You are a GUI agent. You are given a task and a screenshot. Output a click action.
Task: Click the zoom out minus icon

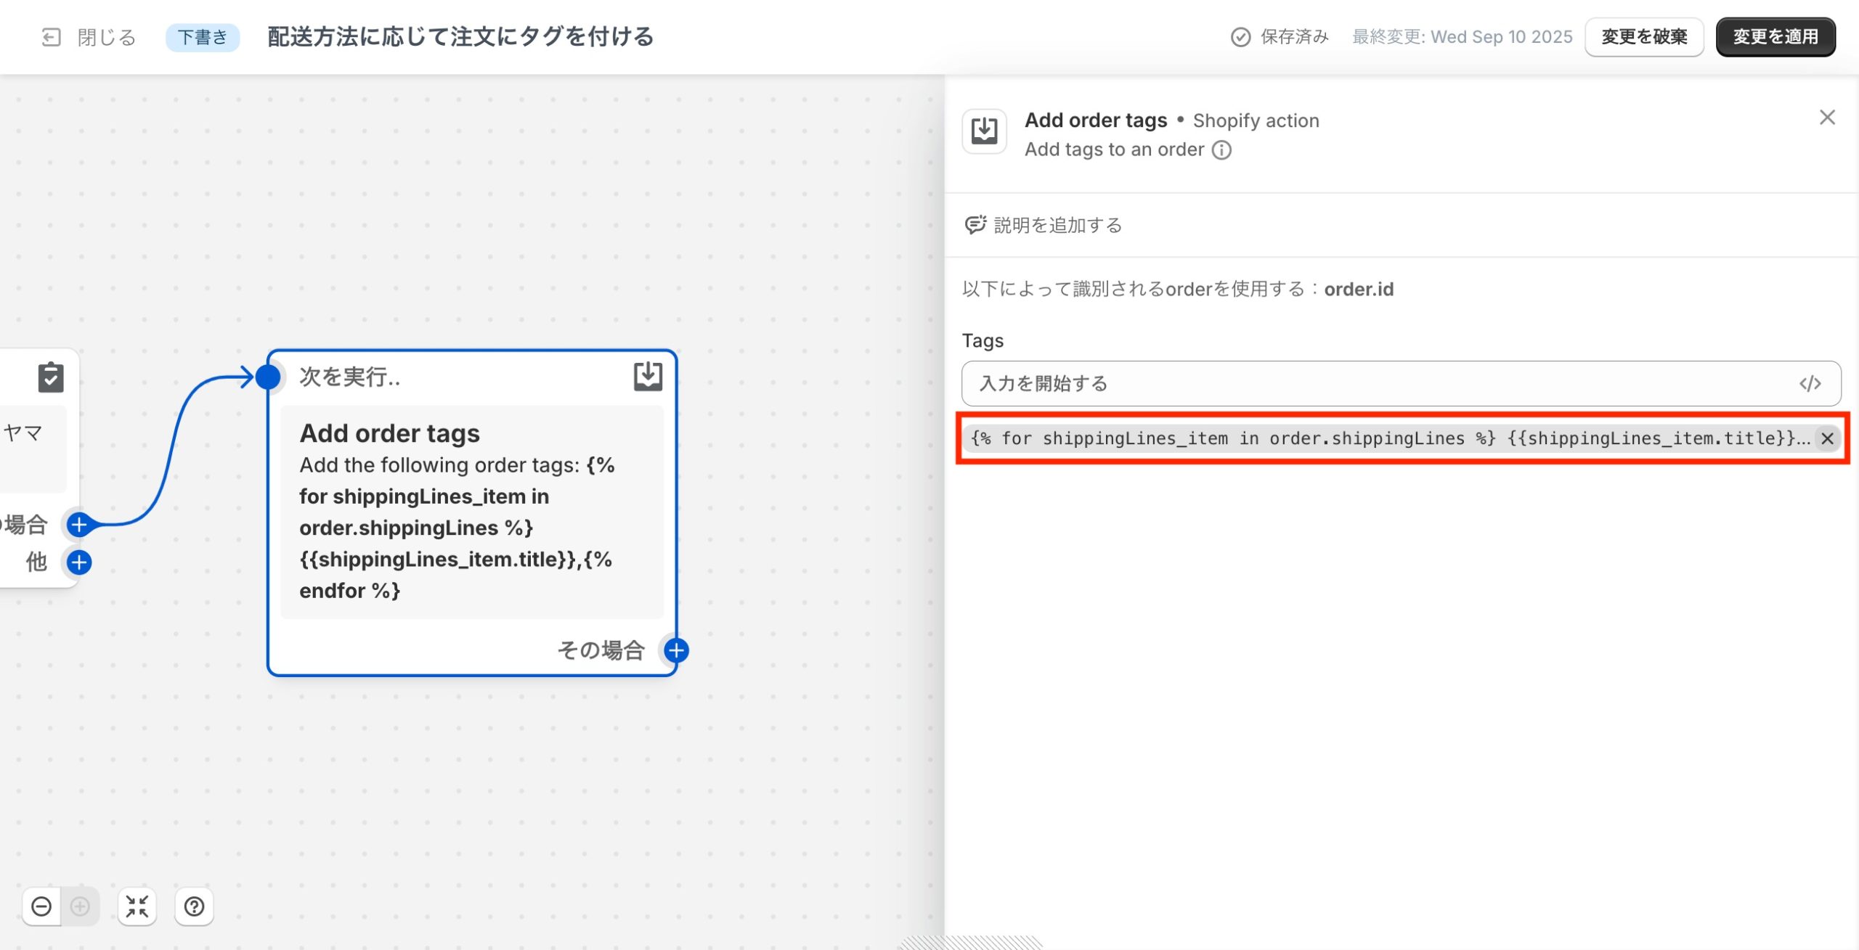pyautogui.click(x=41, y=906)
